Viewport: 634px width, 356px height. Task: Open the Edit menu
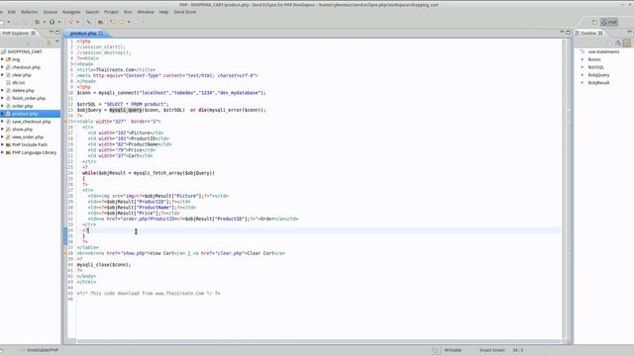coord(11,12)
